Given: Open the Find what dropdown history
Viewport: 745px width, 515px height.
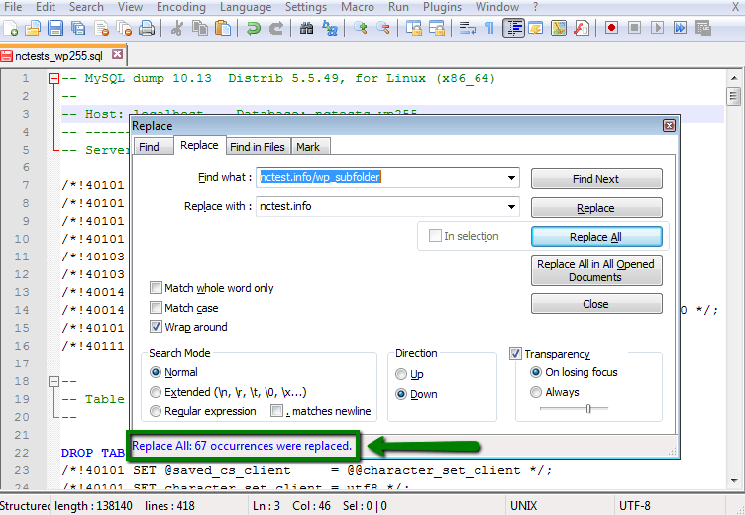Looking at the screenshot, I should click(512, 178).
